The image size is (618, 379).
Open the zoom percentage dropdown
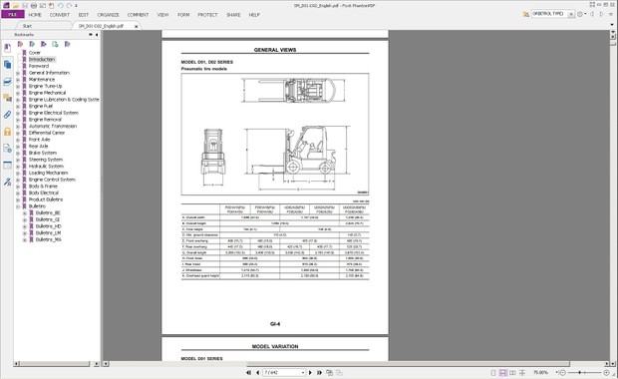point(557,372)
